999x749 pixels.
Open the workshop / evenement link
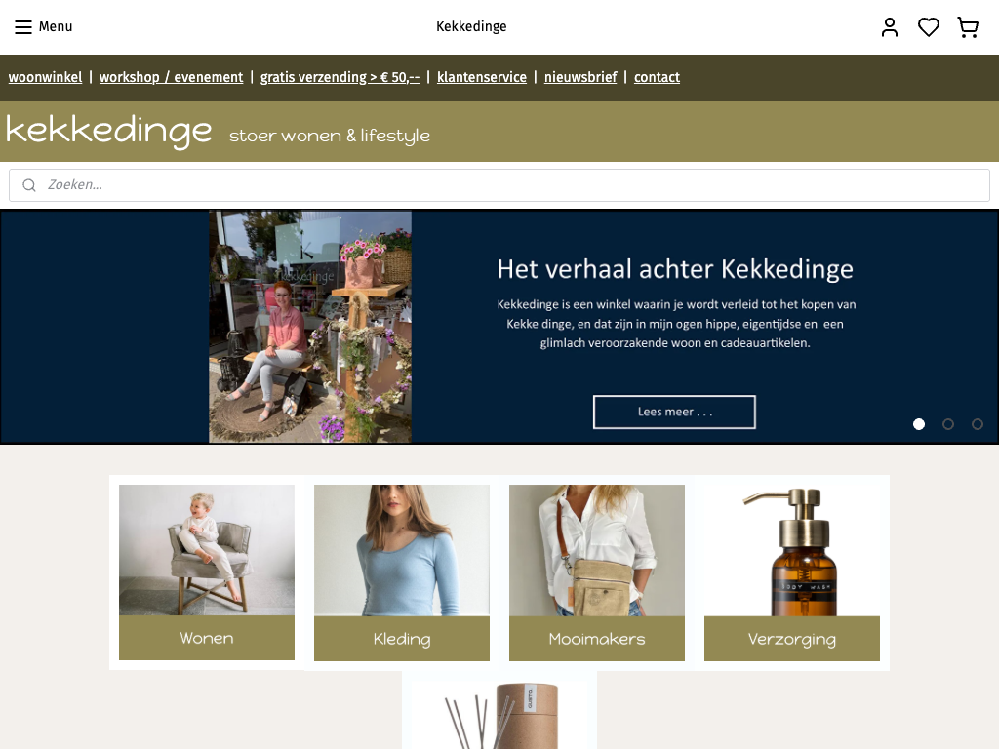tap(171, 77)
